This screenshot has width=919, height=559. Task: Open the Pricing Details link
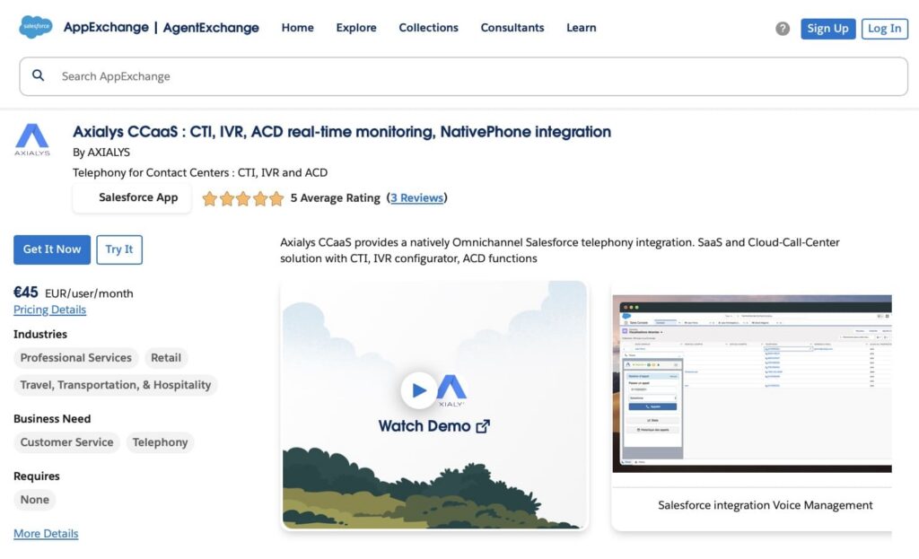point(49,310)
